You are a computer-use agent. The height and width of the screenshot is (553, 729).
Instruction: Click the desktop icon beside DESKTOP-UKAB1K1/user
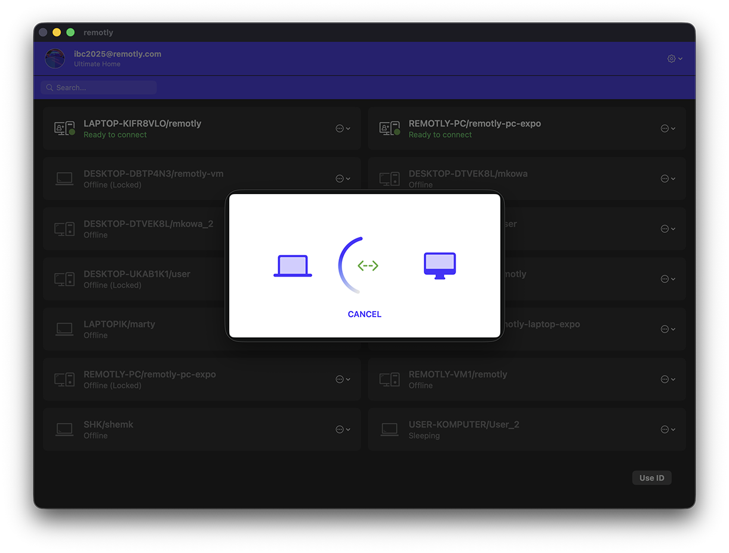click(64, 279)
